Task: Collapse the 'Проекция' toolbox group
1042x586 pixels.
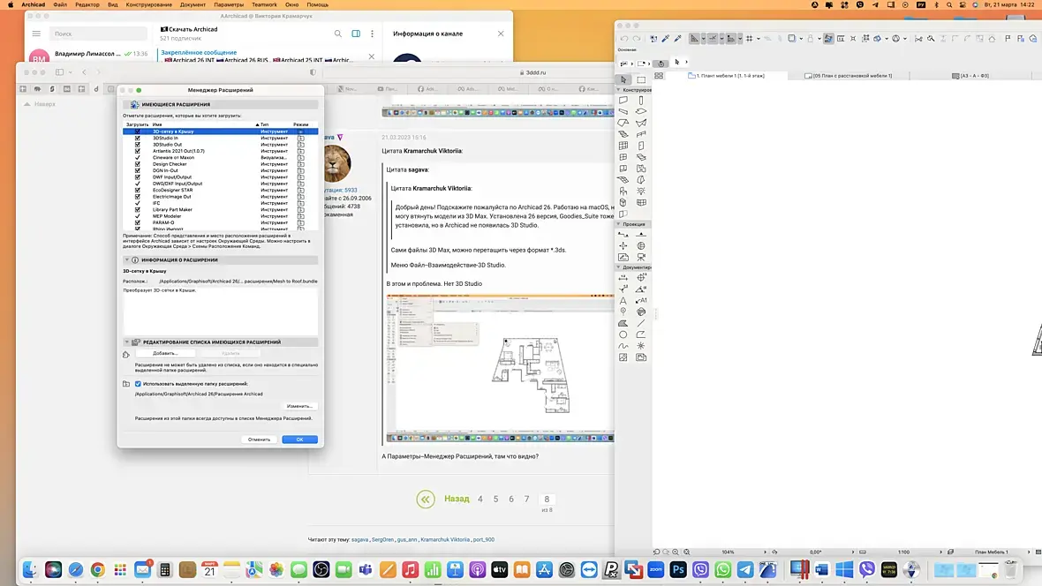Action: point(619,224)
